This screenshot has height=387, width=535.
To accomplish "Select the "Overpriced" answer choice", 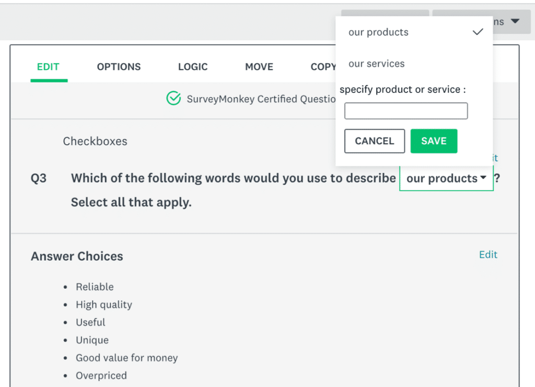I will tap(101, 376).
